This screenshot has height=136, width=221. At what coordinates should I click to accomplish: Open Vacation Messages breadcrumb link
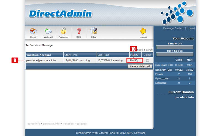point(75,124)
